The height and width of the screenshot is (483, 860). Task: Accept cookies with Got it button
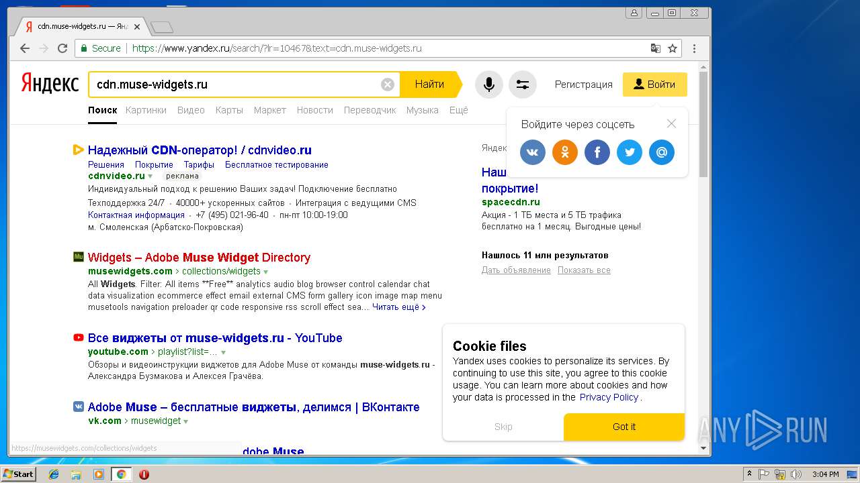(624, 427)
